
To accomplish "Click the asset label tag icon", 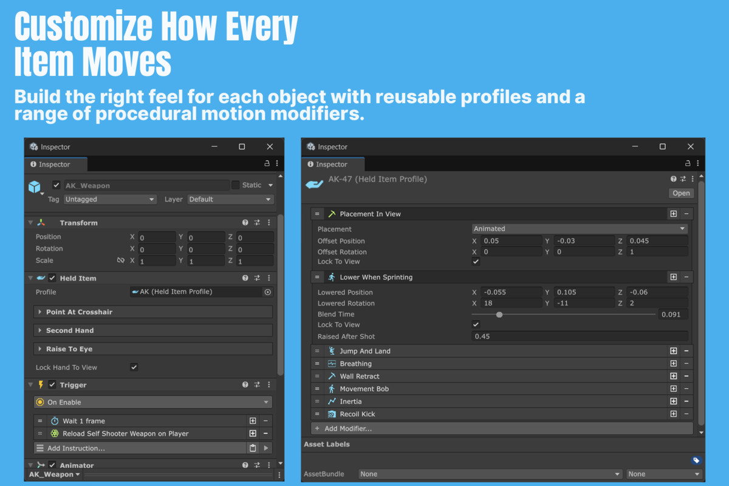I will [696, 460].
